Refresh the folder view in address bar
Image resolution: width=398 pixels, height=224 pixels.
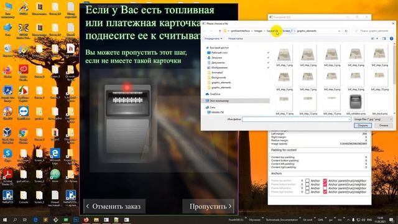click(346, 31)
